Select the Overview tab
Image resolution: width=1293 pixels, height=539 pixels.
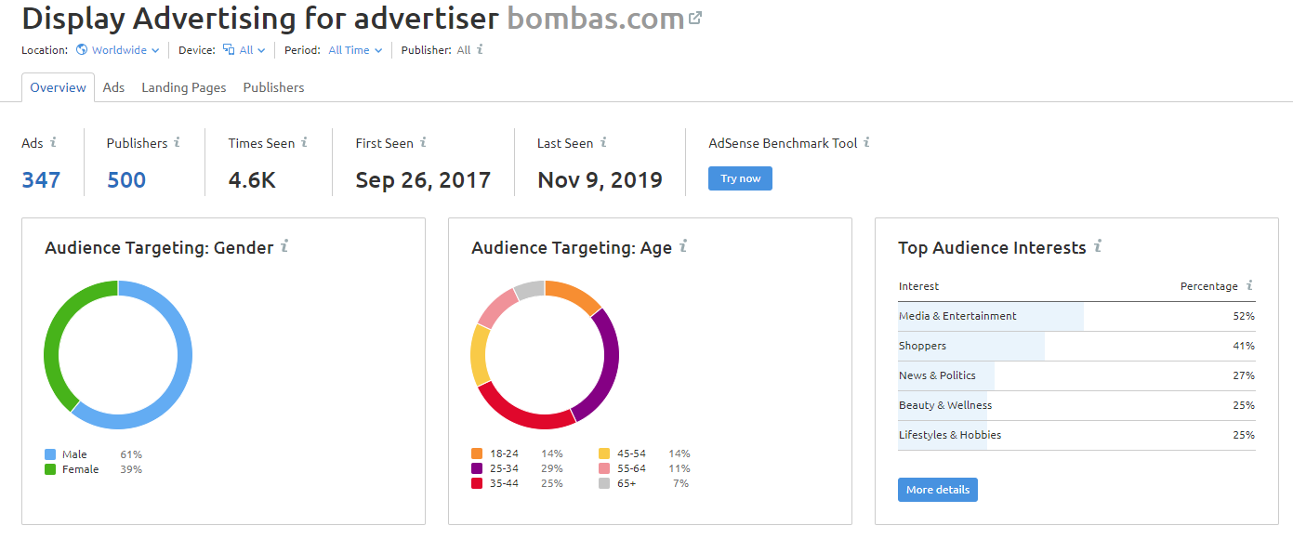58,87
